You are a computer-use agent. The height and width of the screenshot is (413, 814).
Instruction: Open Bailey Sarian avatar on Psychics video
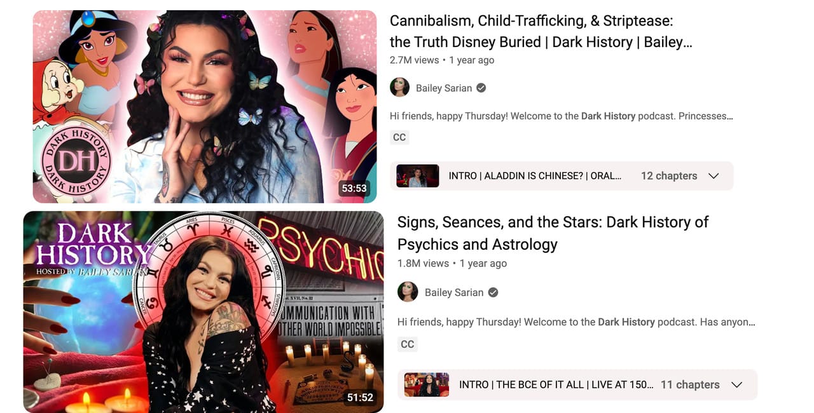tap(408, 292)
